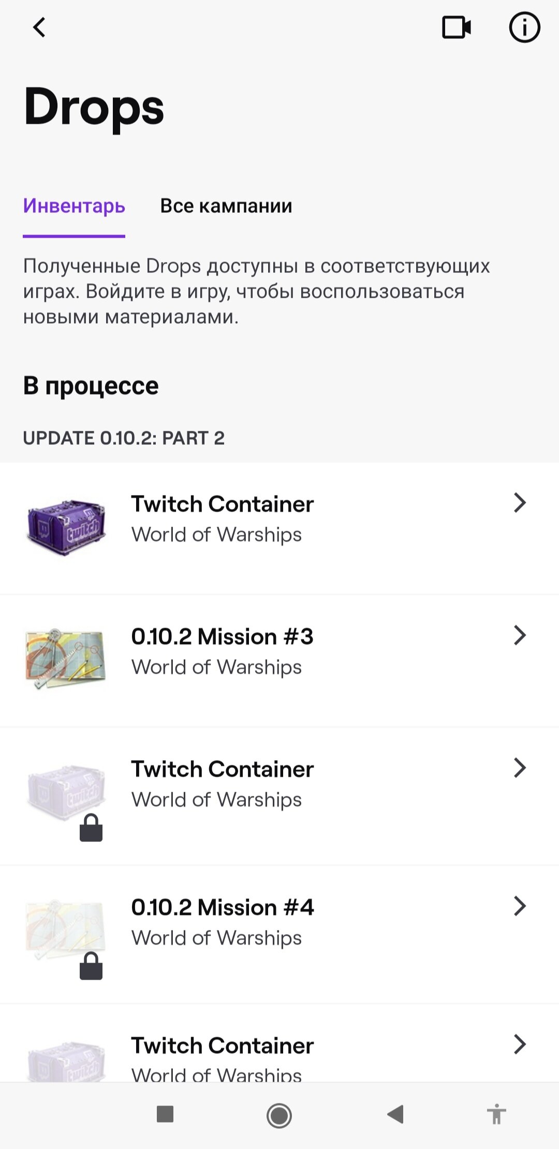This screenshot has width=559, height=1149.
Task: Tap lock icon on second Twitch Container
Action: click(91, 828)
